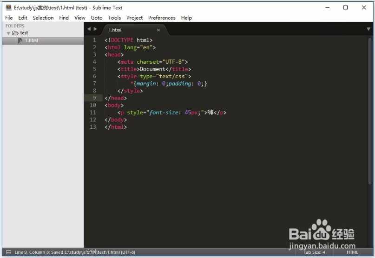Place cursor in the DOCTYPE declaration
Viewport: 375px width, 258px height.
[128, 40]
